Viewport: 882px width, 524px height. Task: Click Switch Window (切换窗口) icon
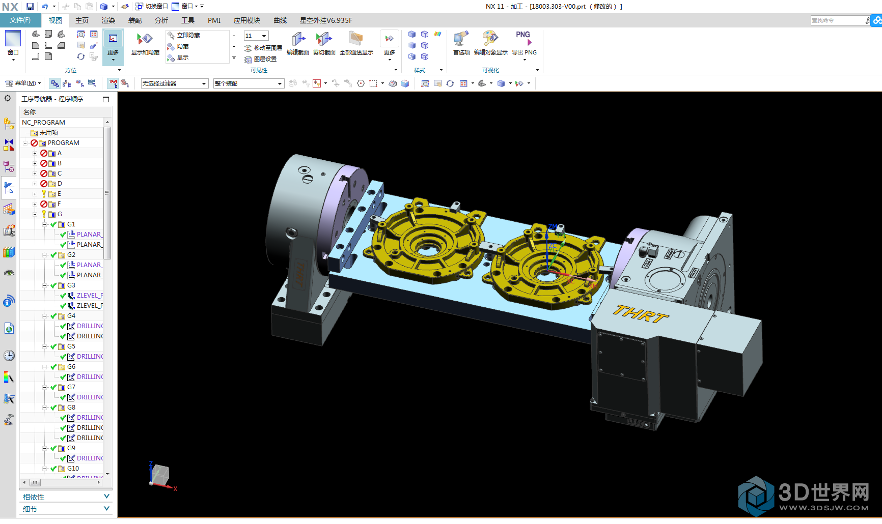click(x=151, y=7)
